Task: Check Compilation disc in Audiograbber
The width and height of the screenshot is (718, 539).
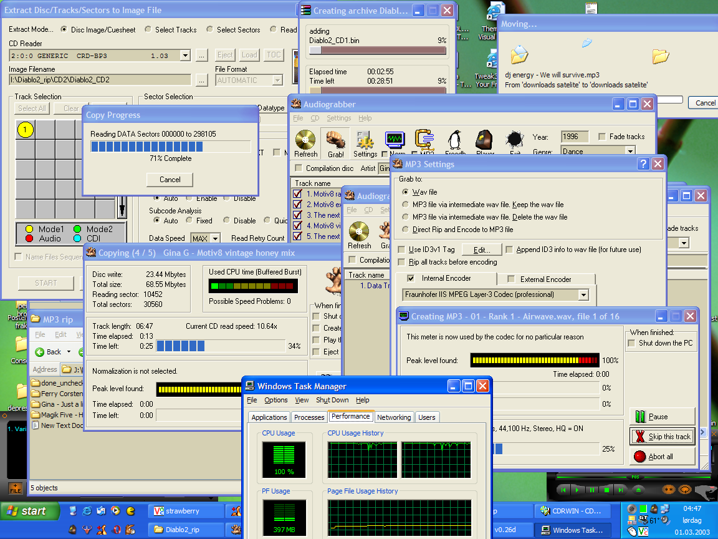Action: coord(299,168)
